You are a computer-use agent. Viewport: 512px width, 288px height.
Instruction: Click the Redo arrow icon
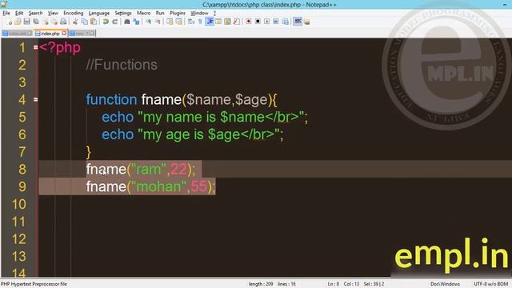(114, 22)
